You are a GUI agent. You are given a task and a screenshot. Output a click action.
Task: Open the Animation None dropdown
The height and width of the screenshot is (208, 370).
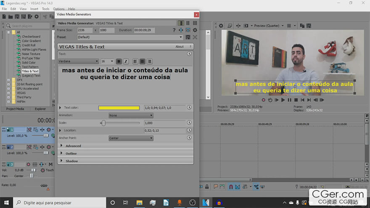(x=131, y=115)
